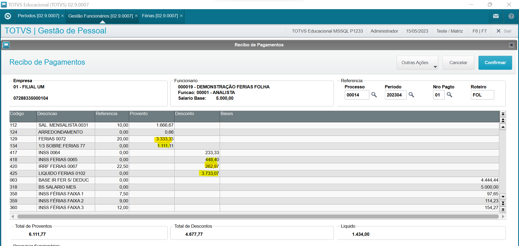Open Período lookup magnifier

pyautogui.click(x=411, y=95)
